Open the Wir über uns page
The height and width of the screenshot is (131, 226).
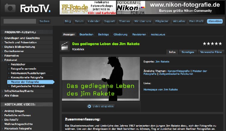point(143,21)
